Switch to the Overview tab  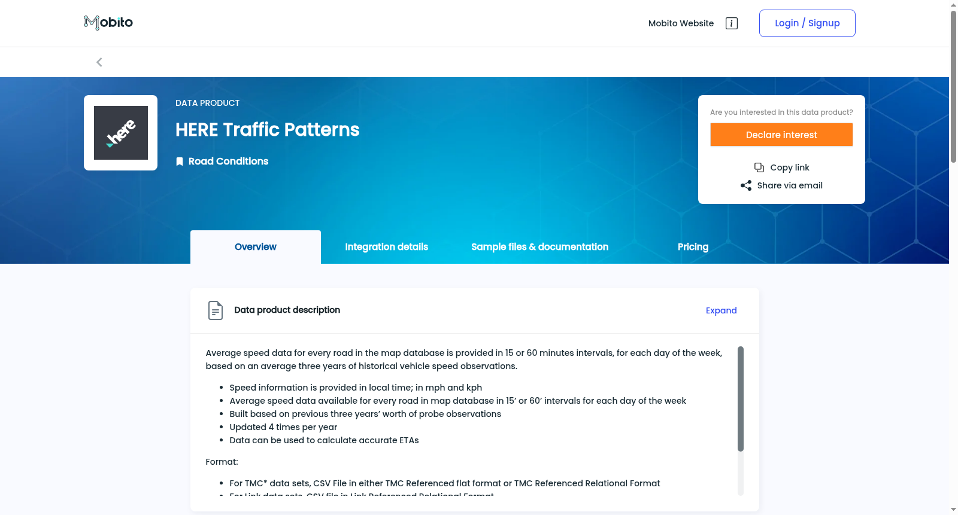[256, 247]
